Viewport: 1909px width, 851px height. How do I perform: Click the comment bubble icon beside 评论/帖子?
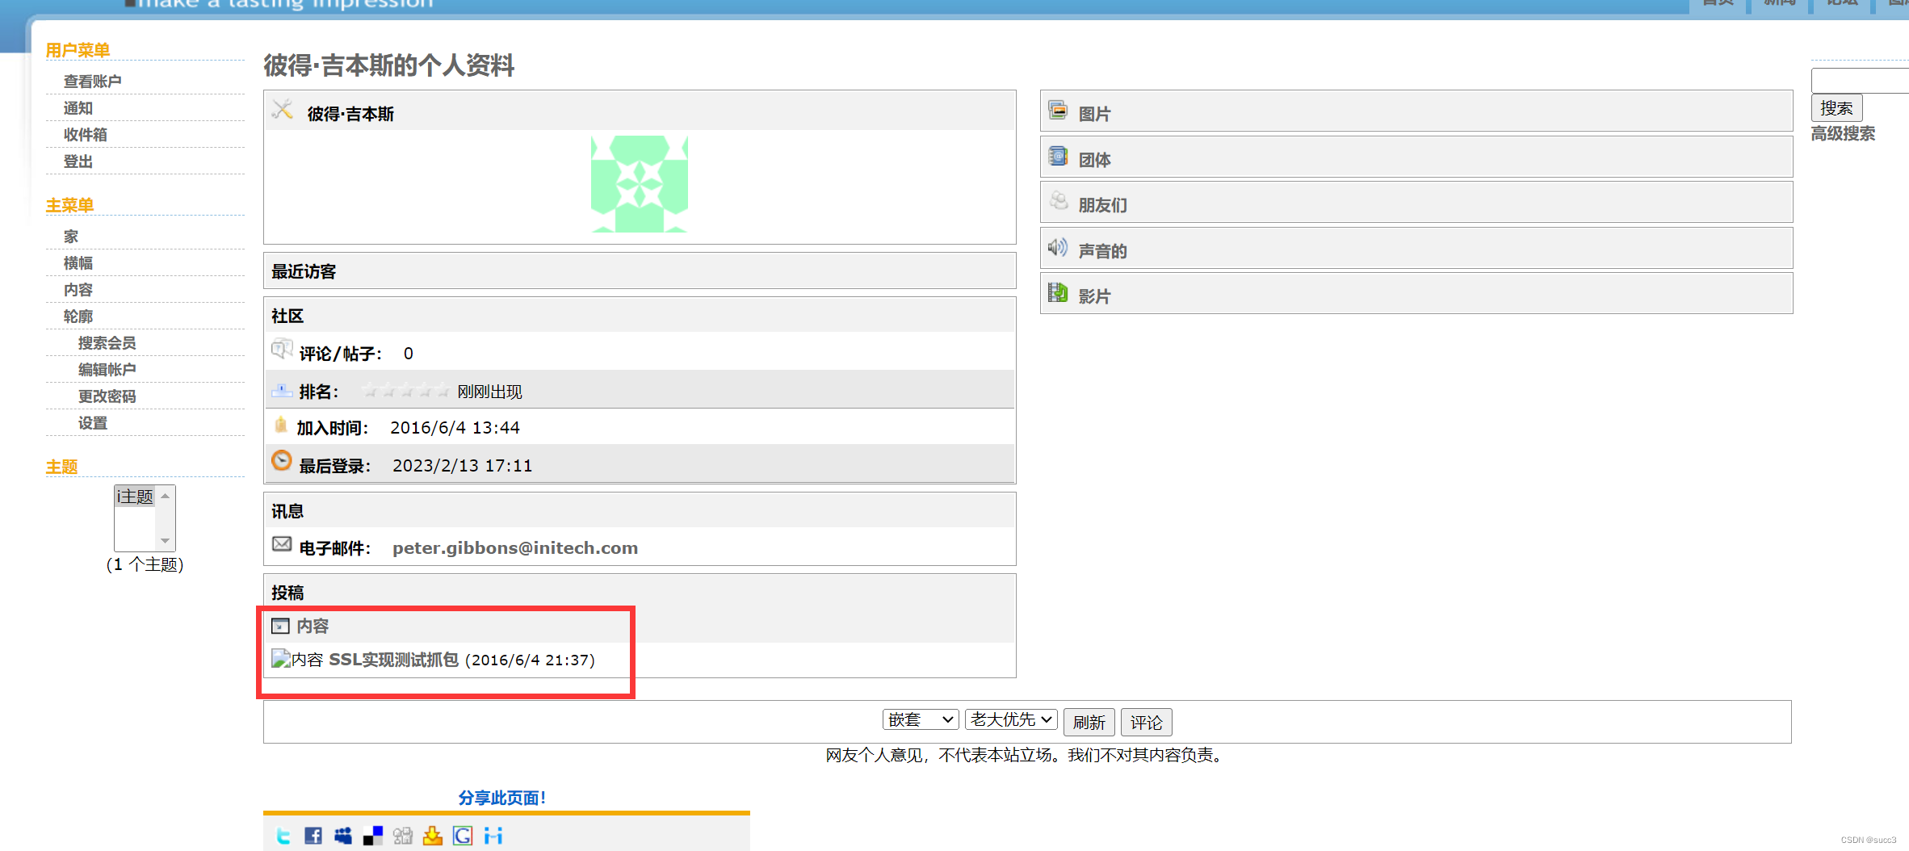click(x=282, y=350)
